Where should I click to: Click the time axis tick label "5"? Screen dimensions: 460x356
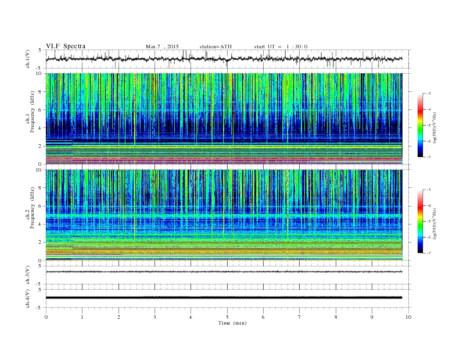(227, 317)
